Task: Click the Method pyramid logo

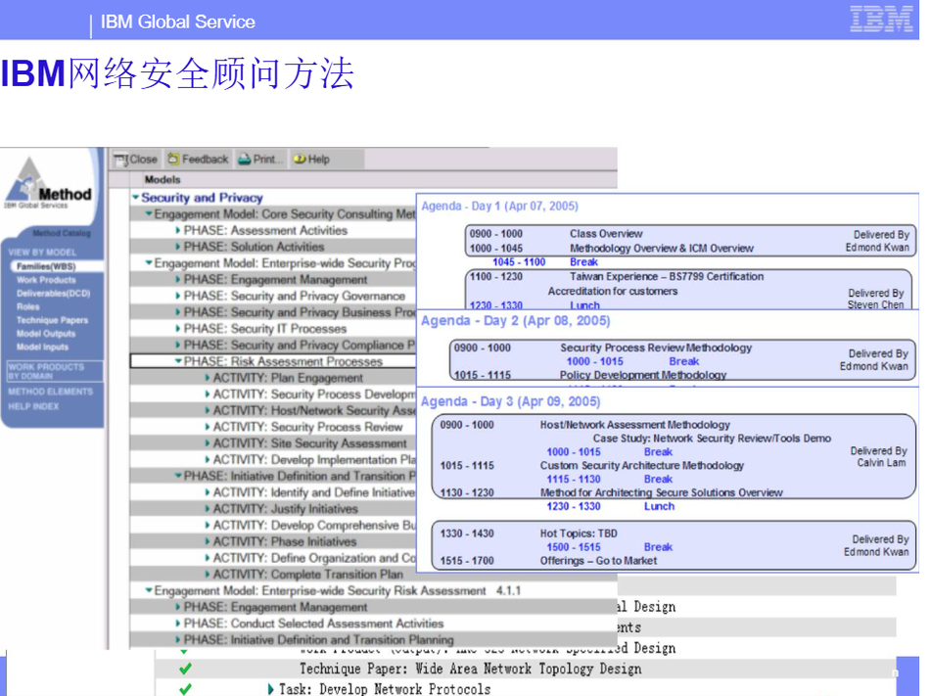Action: 50,185
